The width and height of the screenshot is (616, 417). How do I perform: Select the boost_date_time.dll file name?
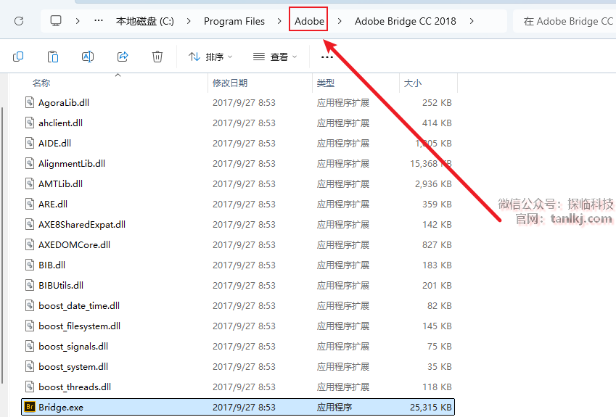[79, 305]
